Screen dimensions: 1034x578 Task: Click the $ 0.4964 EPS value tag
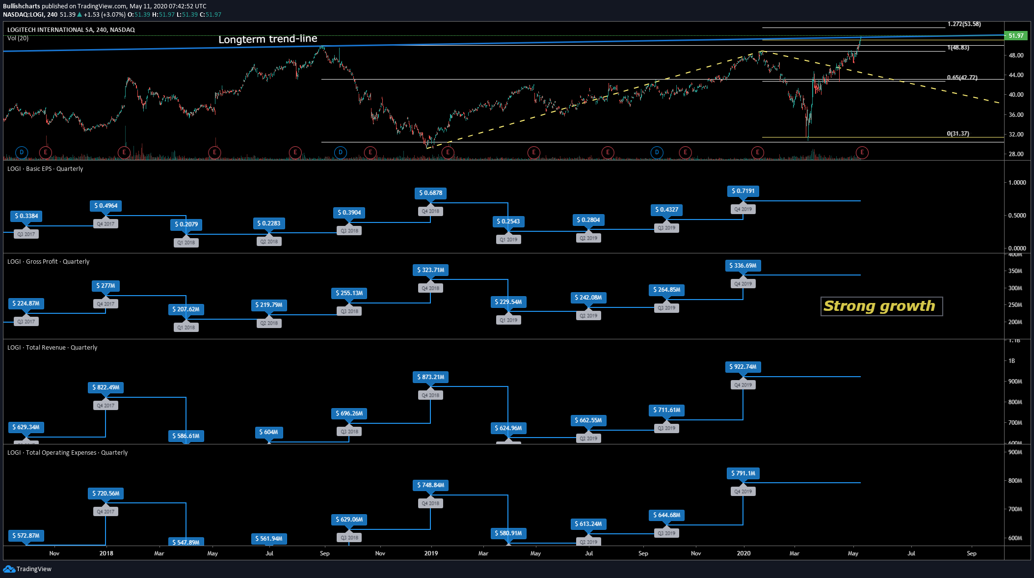pos(106,206)
